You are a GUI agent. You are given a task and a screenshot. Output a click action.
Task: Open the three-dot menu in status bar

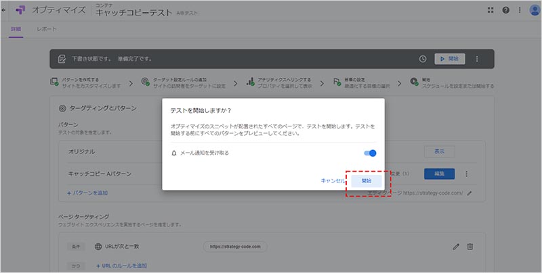477,59
